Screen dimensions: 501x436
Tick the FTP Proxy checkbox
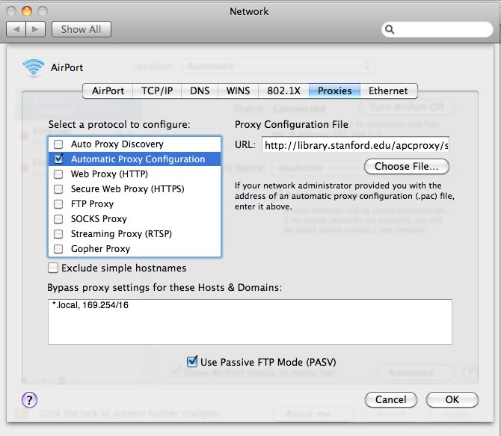tap(58, 204)
